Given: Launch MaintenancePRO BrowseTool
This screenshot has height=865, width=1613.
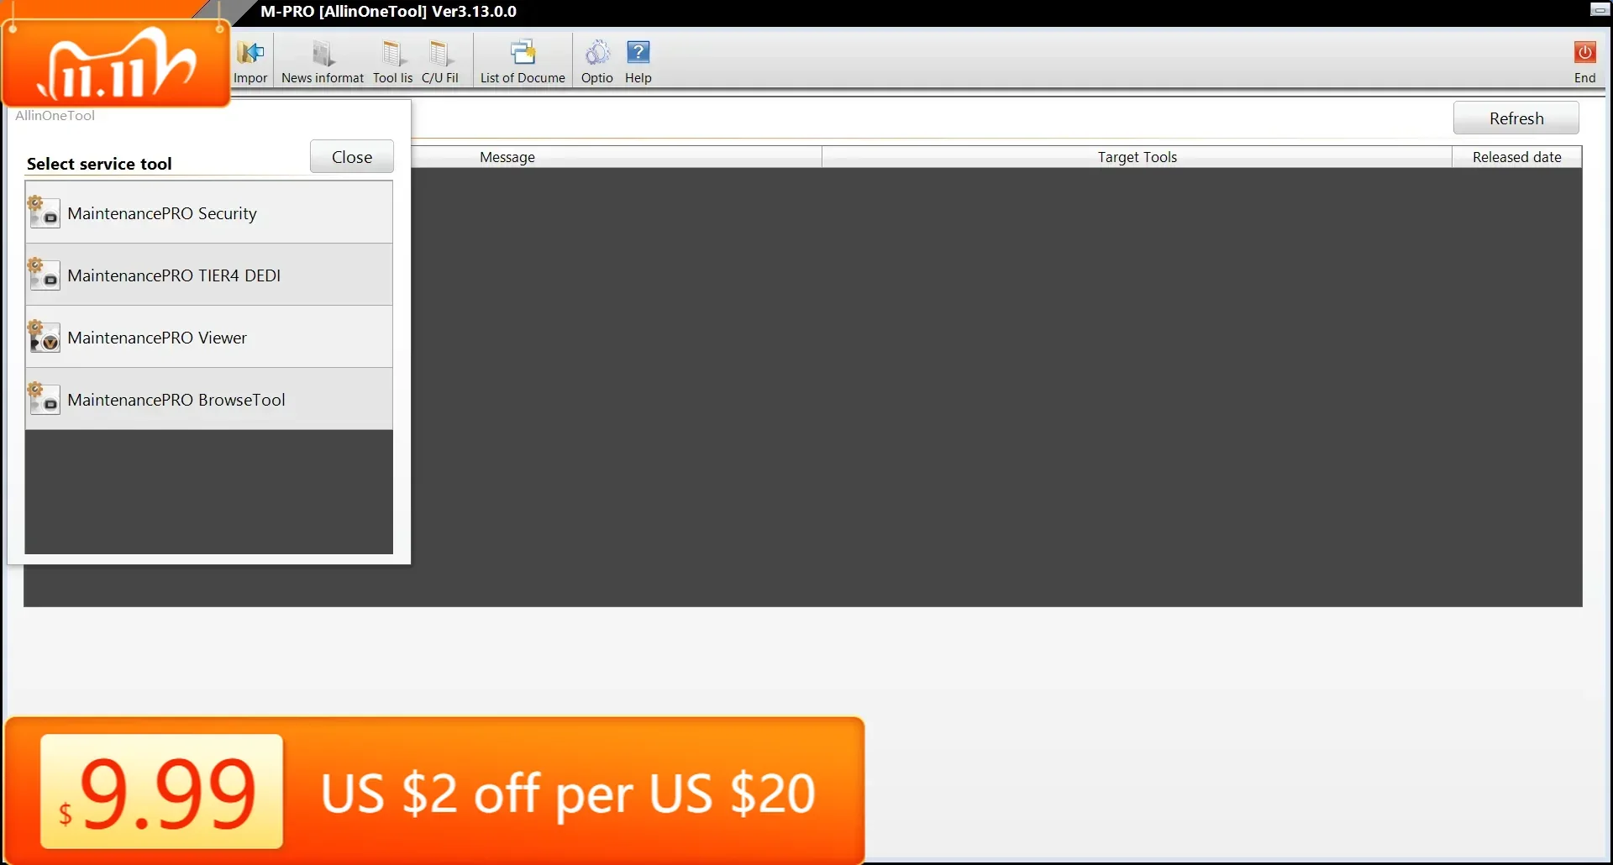Looking at the screenshot, I should (209, 400).
